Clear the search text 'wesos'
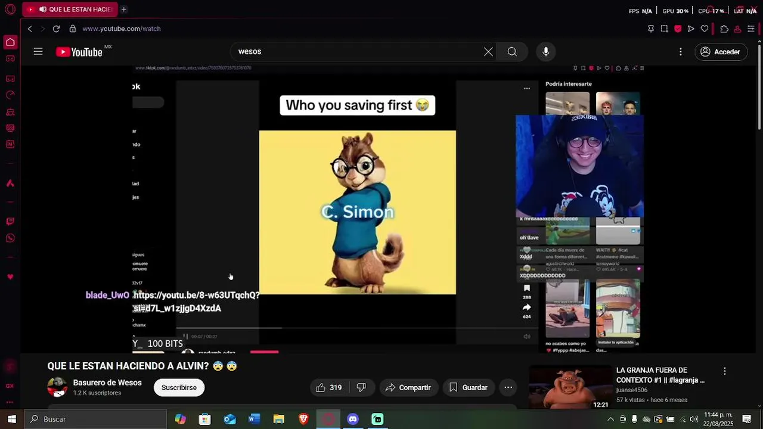 click(x=488, y=52)
